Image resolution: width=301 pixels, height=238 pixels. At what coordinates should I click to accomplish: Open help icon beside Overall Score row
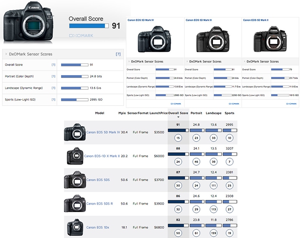[54, 65]
